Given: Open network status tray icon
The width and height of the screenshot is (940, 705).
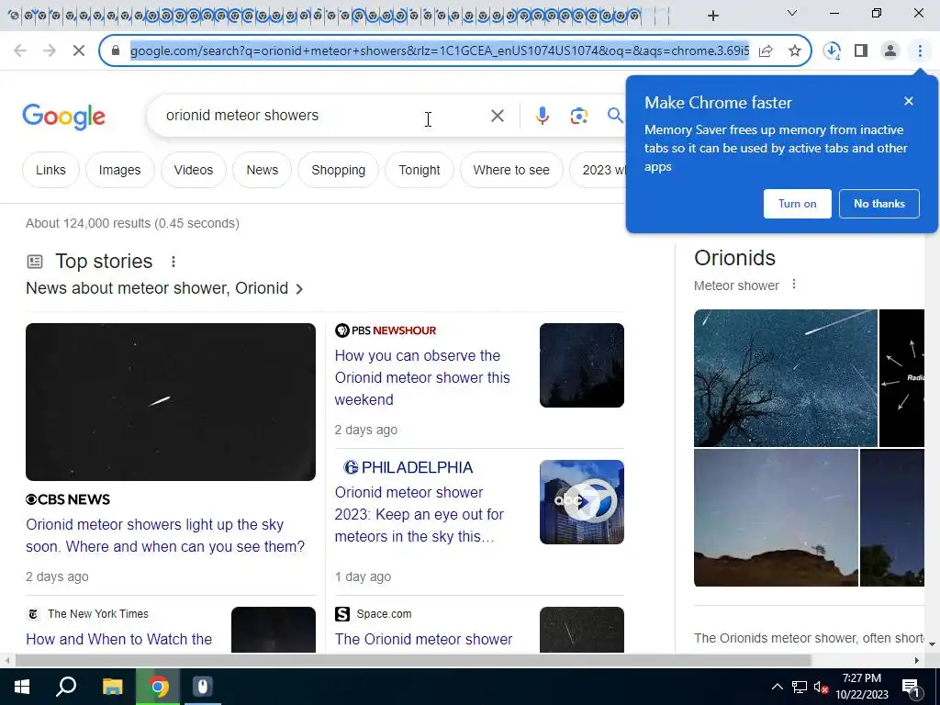Looking at the screenshot, I should pyautogui.click(x=800, y=687).
